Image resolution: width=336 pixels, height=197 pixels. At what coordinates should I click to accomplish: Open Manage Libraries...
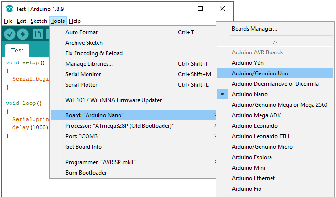89,64
